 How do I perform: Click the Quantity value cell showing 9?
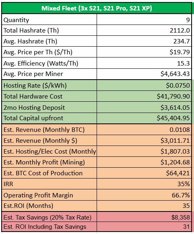(144, 20)
